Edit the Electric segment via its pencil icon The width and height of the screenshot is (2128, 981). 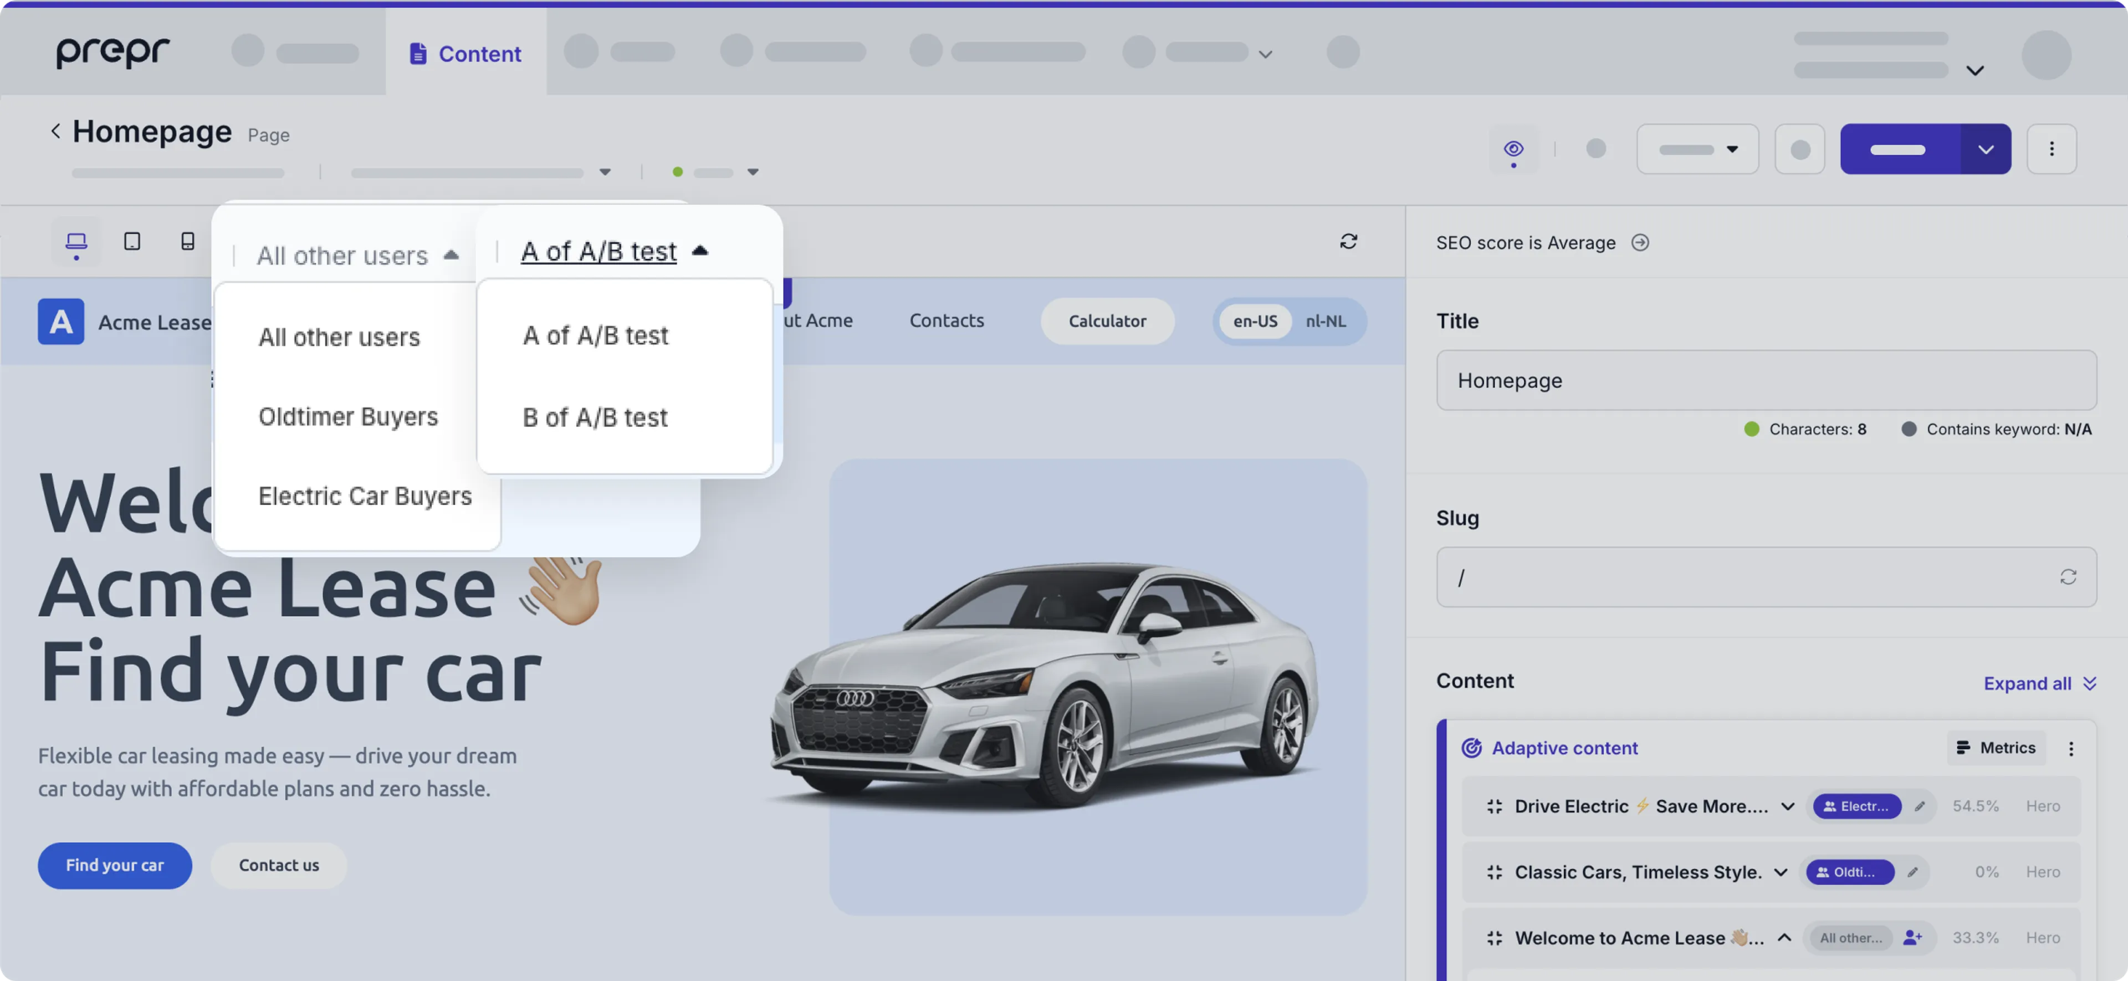[x=1921, y=806]
